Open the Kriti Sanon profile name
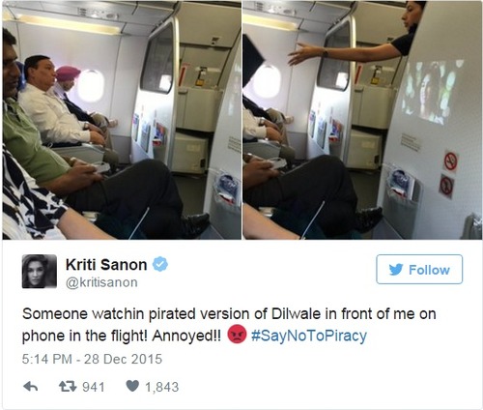This screenshot has height=410, width=483. click(106, 265)
